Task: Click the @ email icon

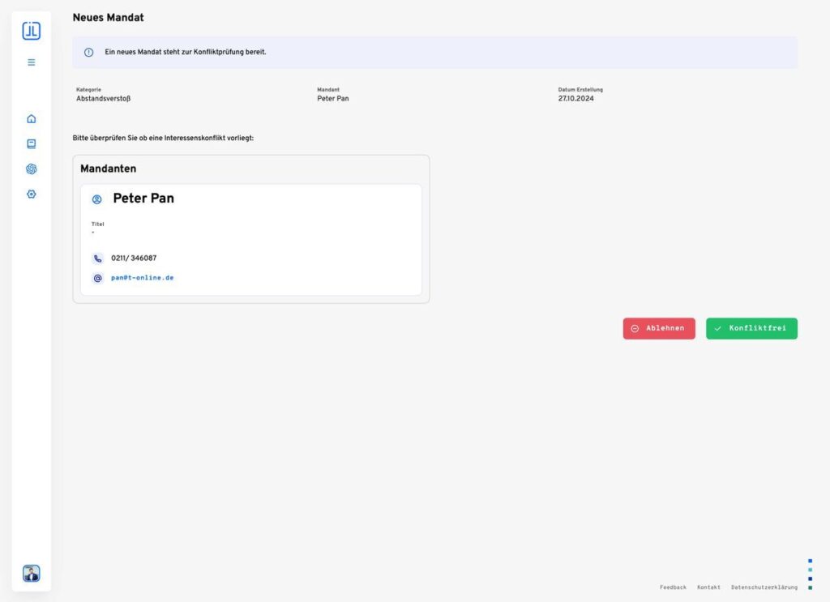Action: coord(98,278)
